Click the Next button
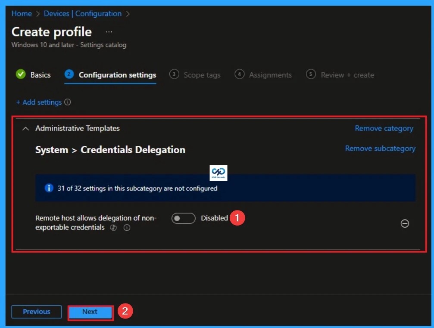 click(90, 312)
